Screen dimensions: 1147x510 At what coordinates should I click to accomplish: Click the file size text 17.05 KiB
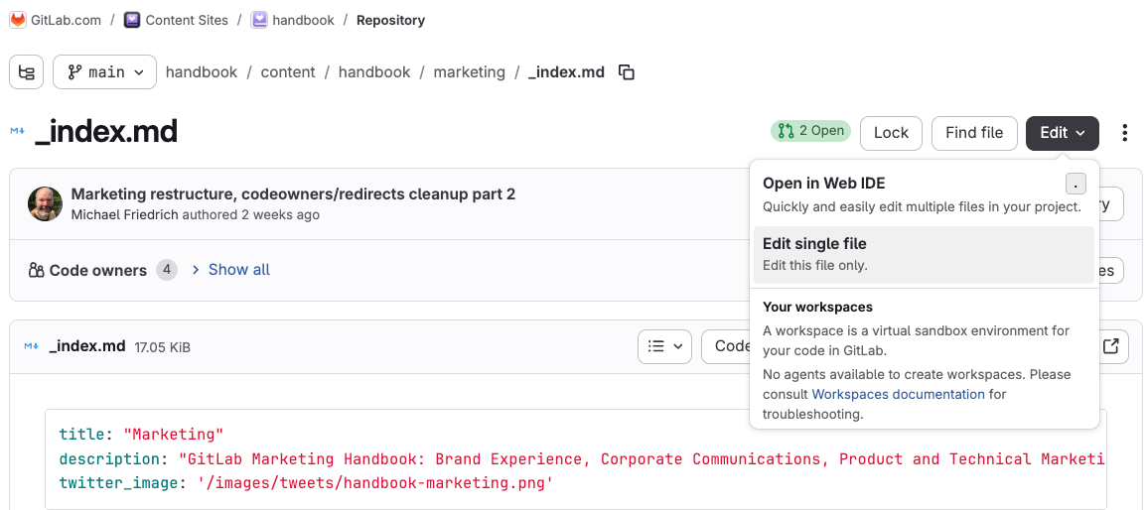pyautogui.click(x=163, y=347)
